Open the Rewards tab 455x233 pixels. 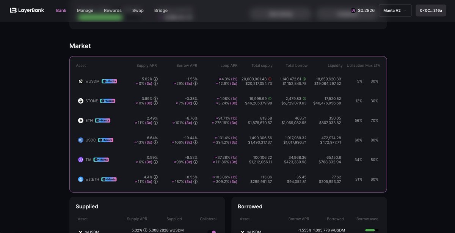pos(113,11)
